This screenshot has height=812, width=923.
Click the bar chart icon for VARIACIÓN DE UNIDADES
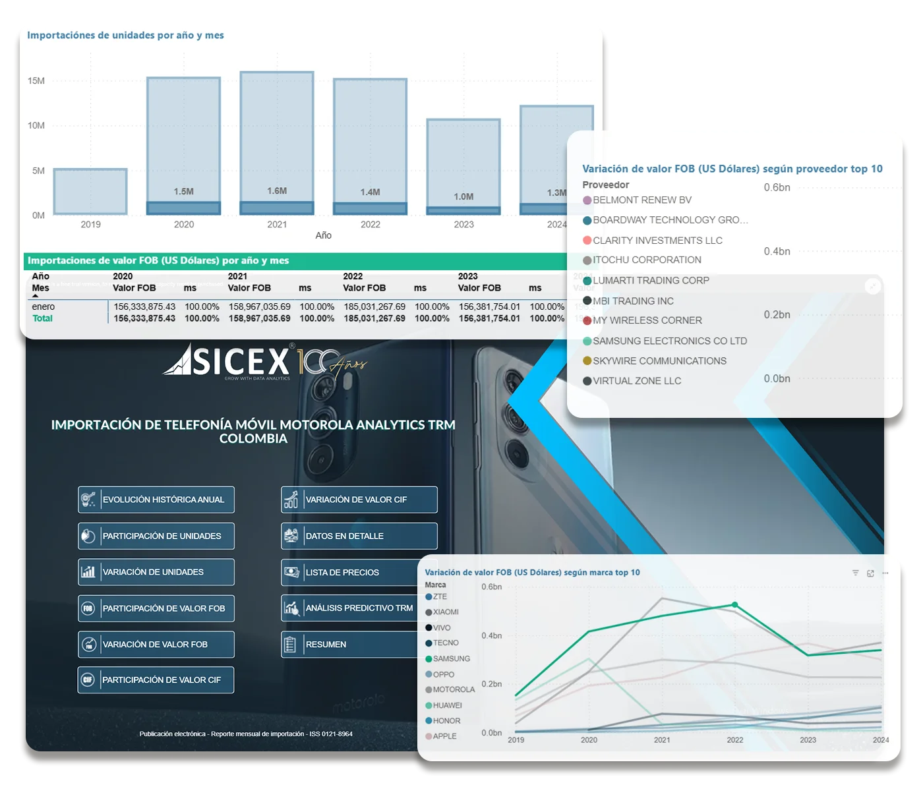88,572
